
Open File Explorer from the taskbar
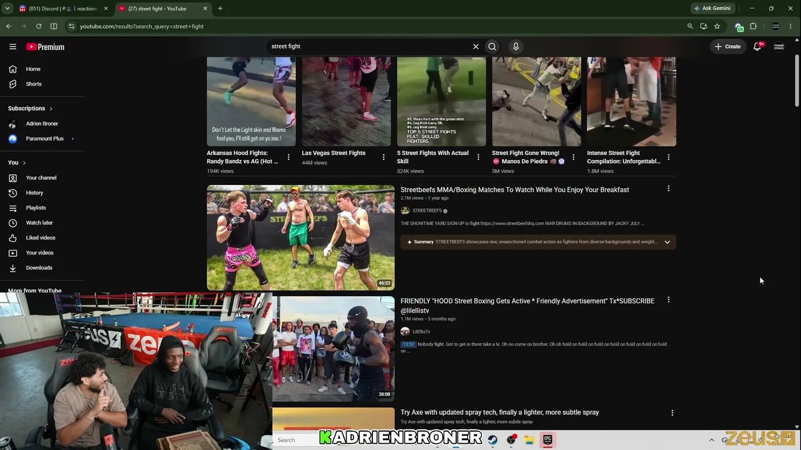(x=529, y=440)
